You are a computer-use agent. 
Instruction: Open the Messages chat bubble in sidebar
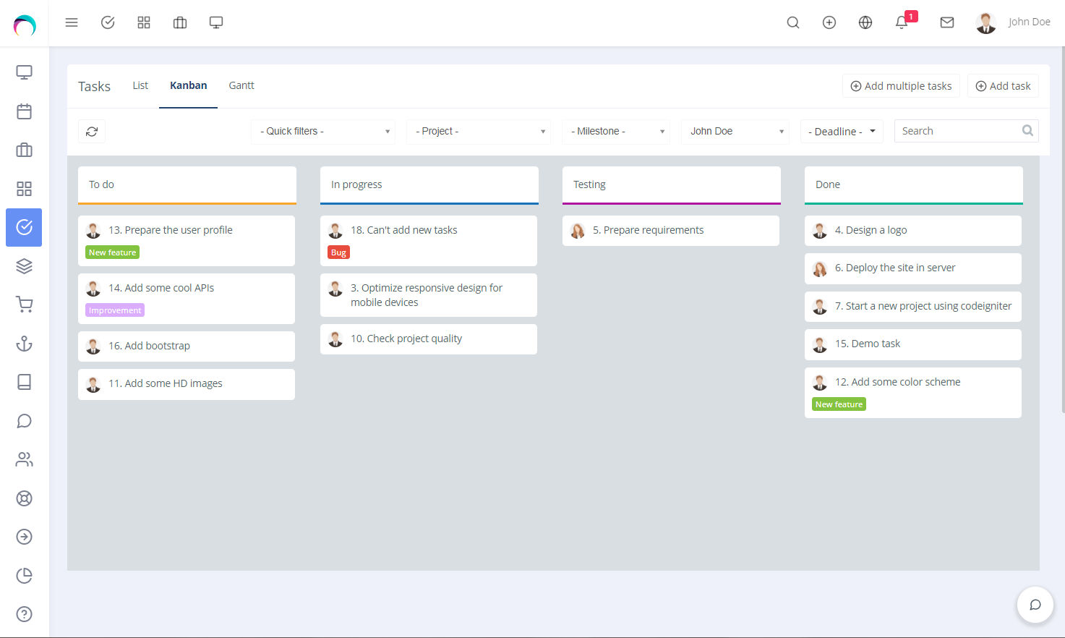click(x=24, y=420)
